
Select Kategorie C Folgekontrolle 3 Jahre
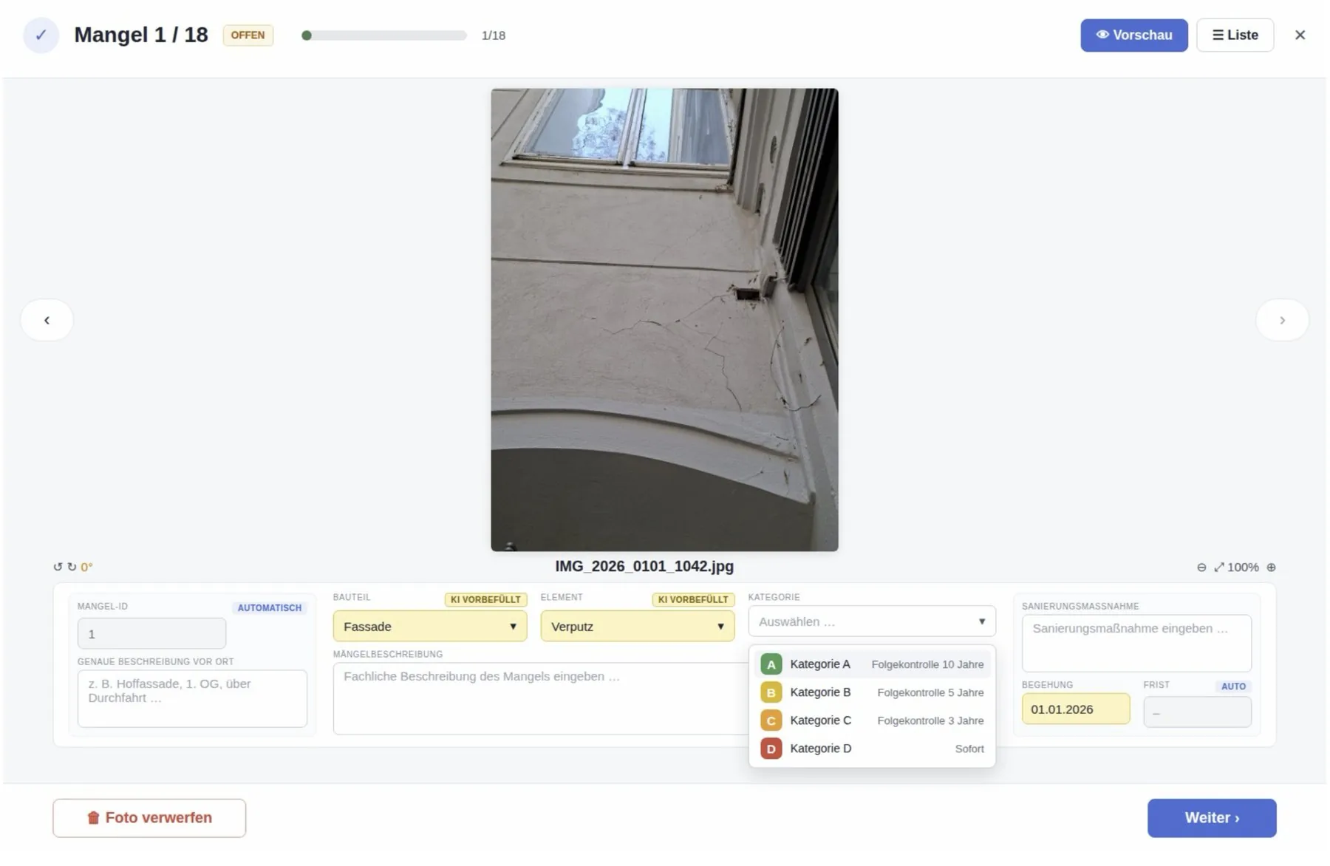(x=872, y=720)
